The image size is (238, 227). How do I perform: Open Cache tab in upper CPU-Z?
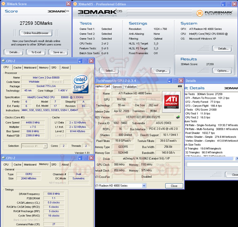pos(18,68)
